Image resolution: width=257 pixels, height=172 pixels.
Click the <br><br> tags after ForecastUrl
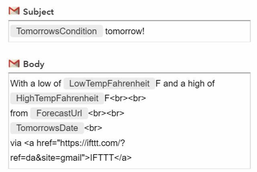(106, 113)
